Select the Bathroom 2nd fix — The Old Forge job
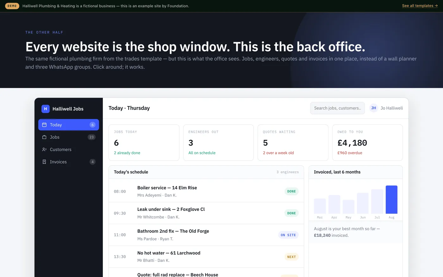 [x=206, y=235]
